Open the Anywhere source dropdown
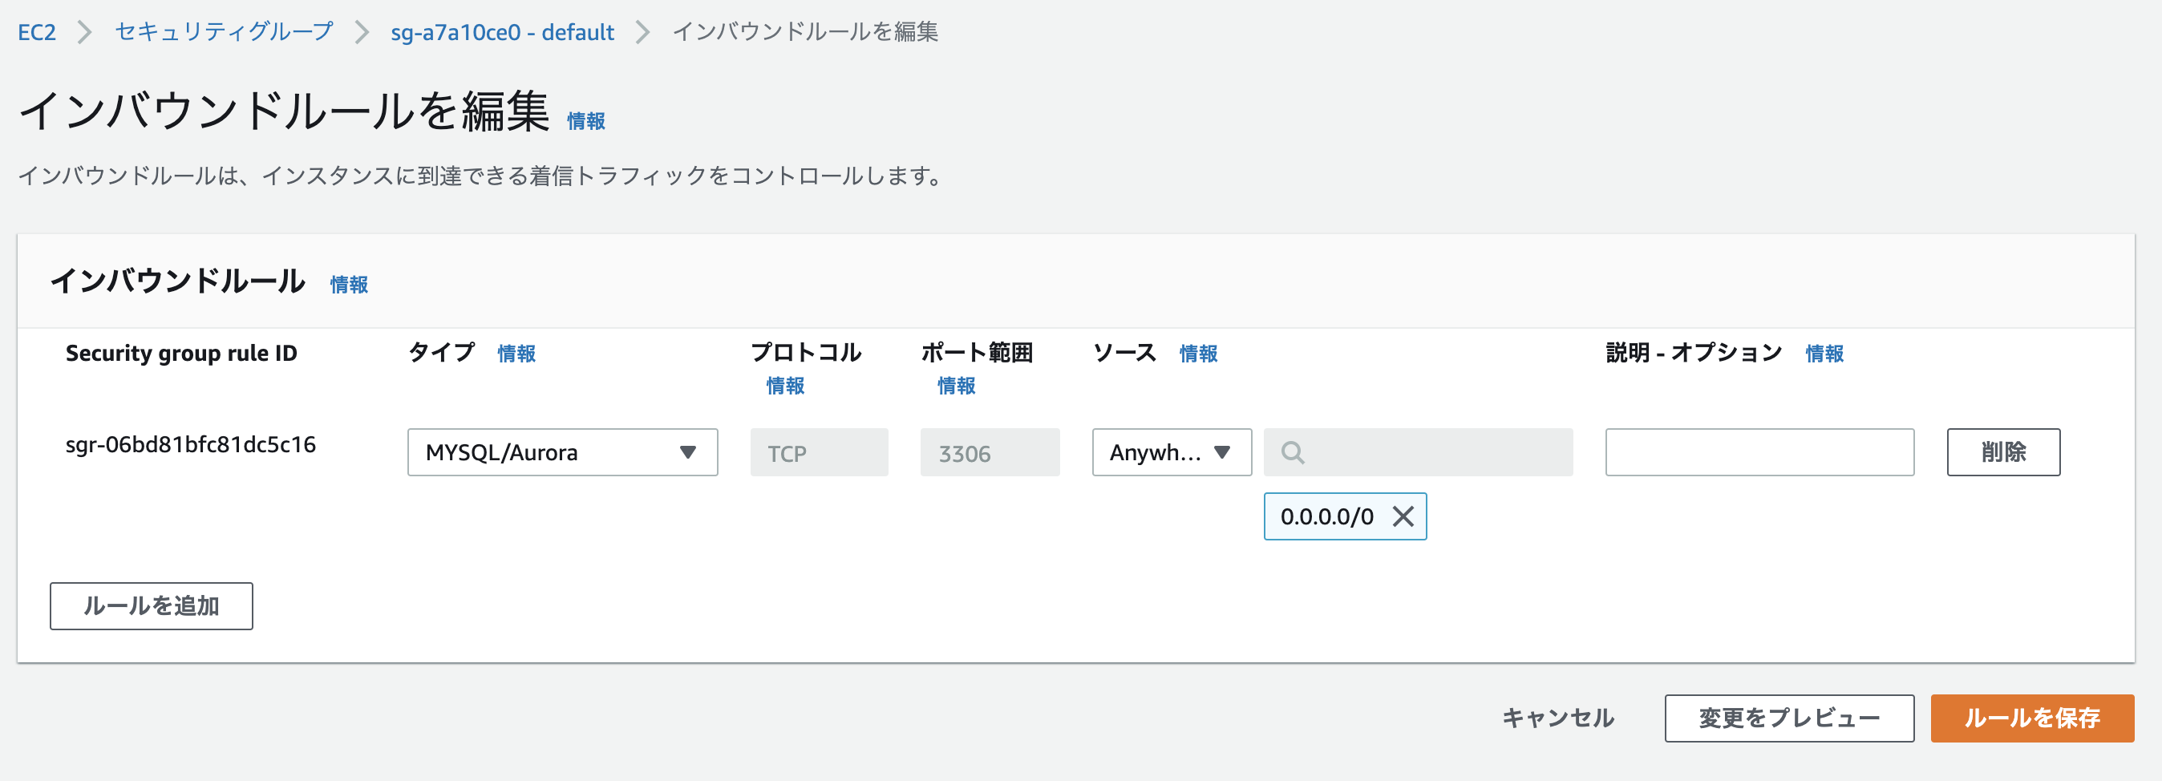This screenshot has height=781, width=2162. [1171, 452]
